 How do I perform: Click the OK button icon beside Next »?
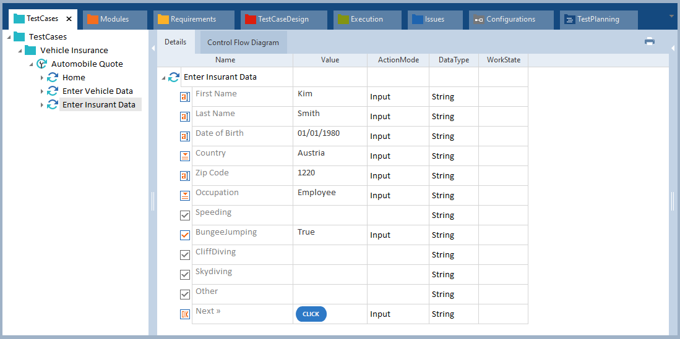click(184, 314)
